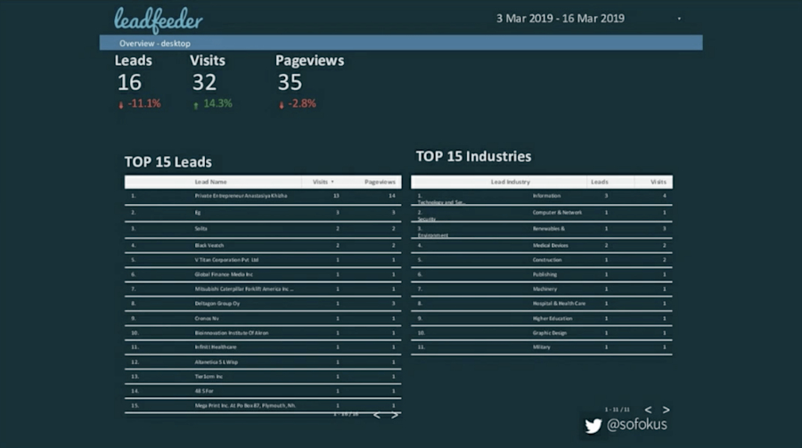Select the Overview - desktop bar
802x448 pixels.
[400, 43]
